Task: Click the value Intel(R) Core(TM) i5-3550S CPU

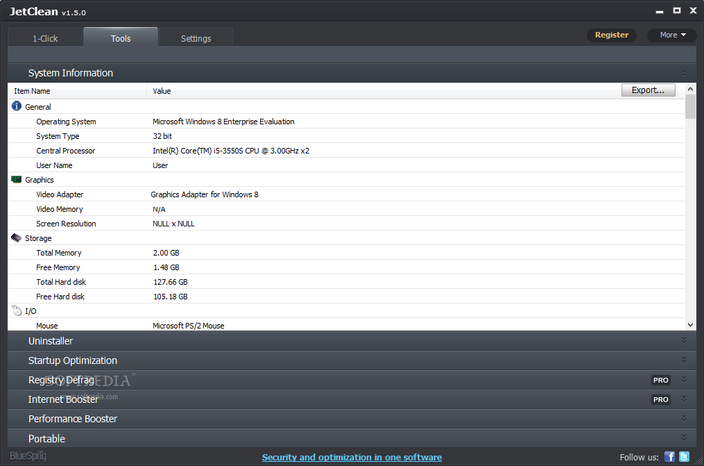Action: point(231,151)
